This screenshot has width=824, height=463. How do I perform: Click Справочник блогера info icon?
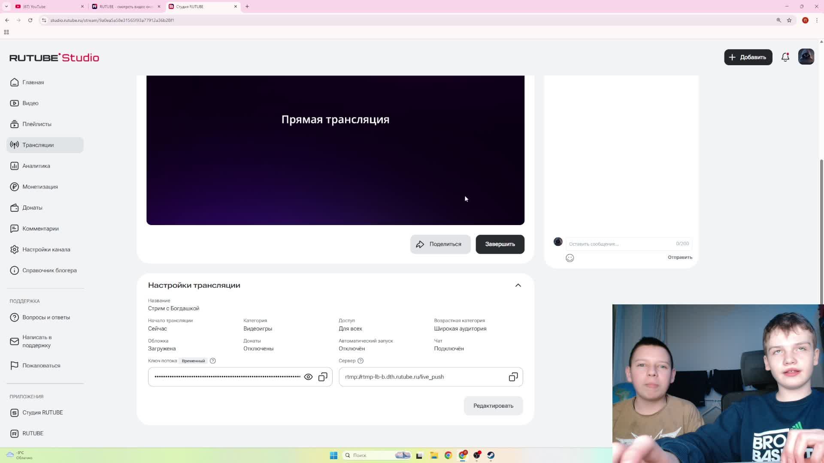tap(15, 271)
